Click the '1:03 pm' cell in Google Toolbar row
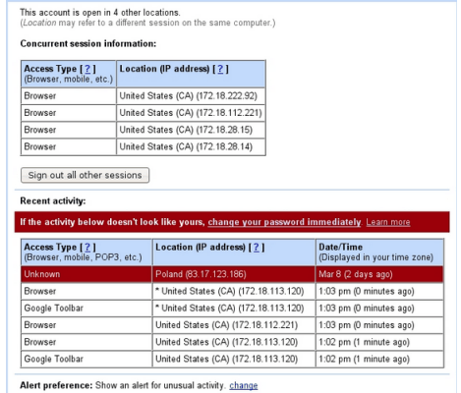Screen dimensions: 461x393 pyautogui.click(x=379, y=309)
